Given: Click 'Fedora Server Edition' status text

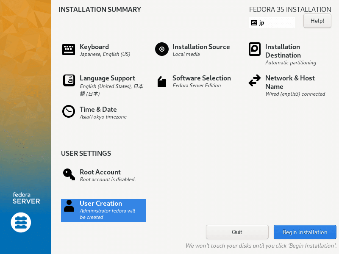Looking at the screenshot, I should [x=197, y=86].
